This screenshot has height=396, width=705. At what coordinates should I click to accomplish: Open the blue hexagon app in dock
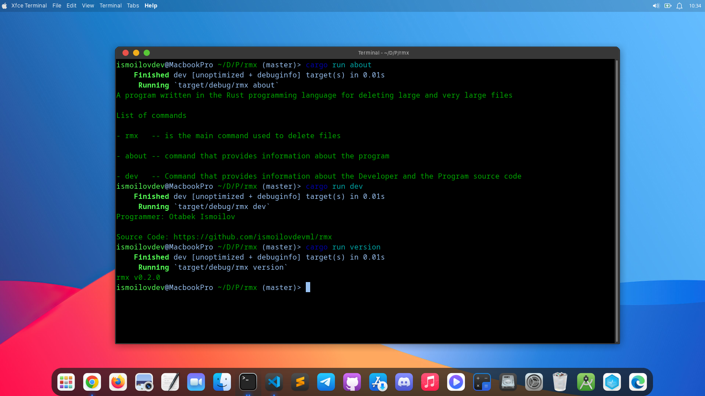pos(612,382)
